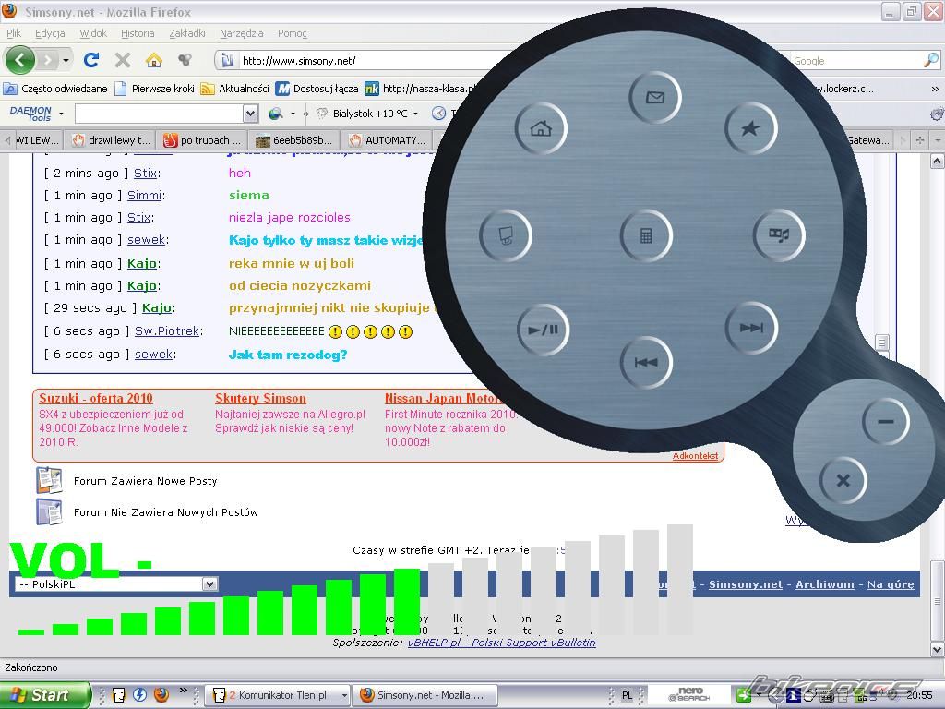Go to previous track on overlay
Viewport: 945px width, 709px height.
click(x=646, y=362)
